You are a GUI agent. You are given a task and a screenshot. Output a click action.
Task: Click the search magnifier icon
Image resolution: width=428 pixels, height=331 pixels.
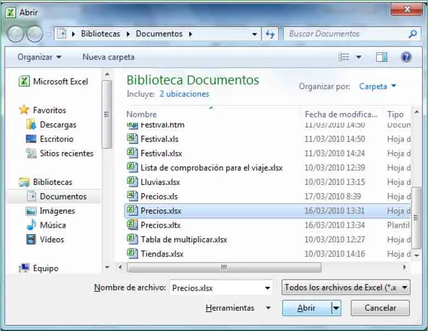click(x=413, y=34)
